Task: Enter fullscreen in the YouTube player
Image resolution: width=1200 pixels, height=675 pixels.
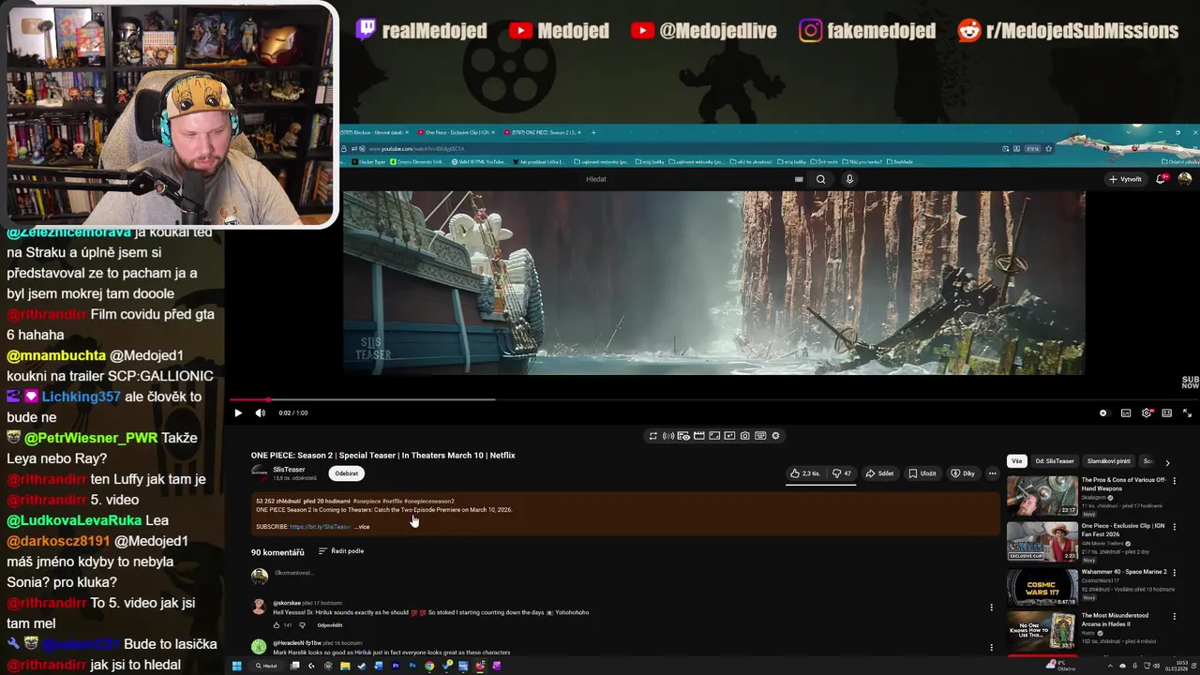Action: point(1187,412)
